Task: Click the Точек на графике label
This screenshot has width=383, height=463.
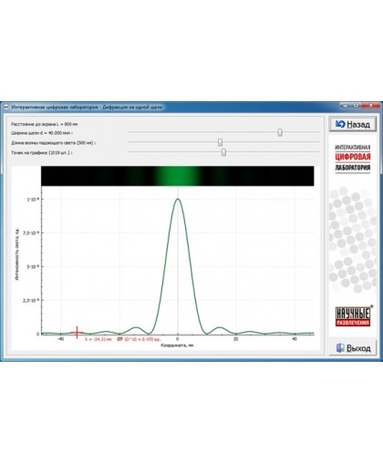Action: 42,152
